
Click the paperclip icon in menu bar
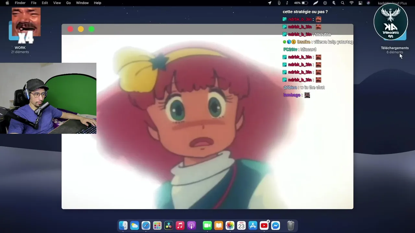coord(279,3)
